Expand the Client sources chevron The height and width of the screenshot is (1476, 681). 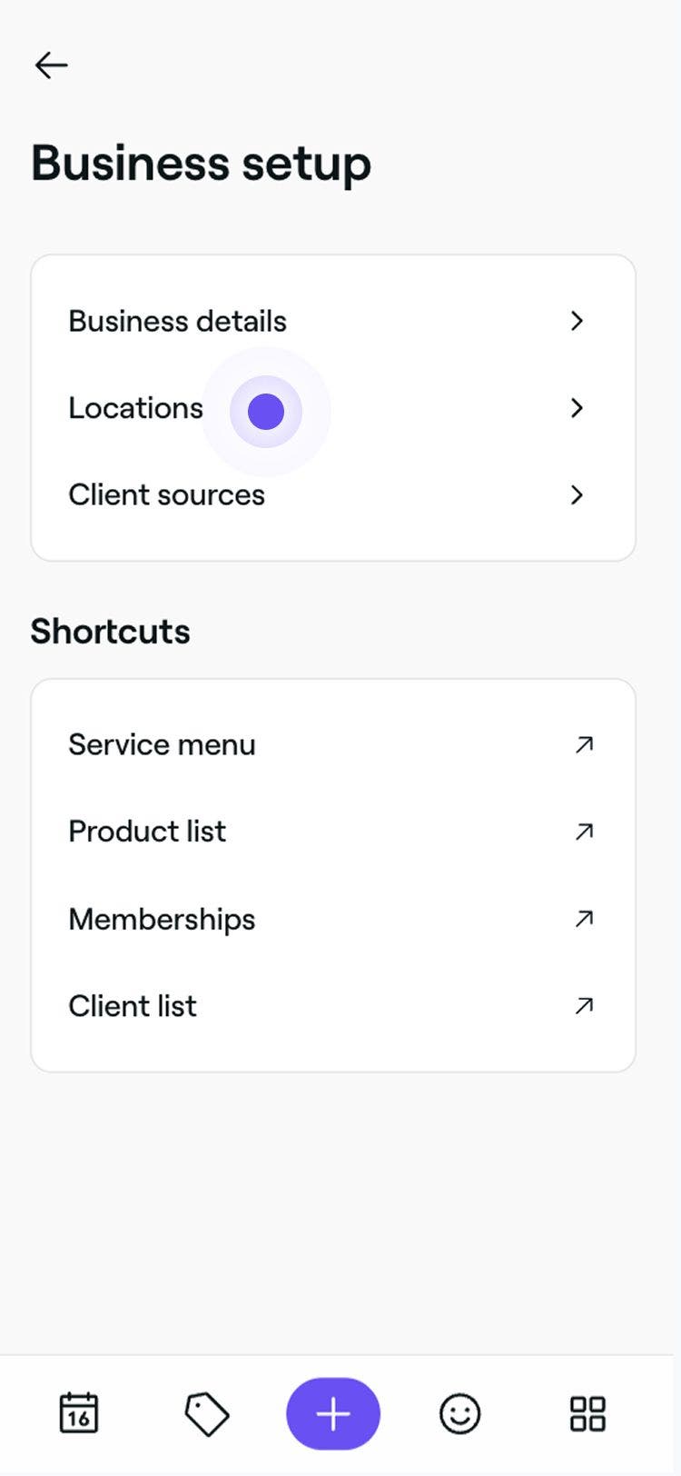577,495
